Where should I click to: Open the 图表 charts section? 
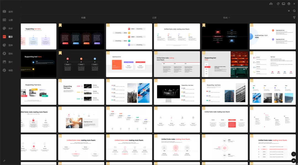click(8, 45)
